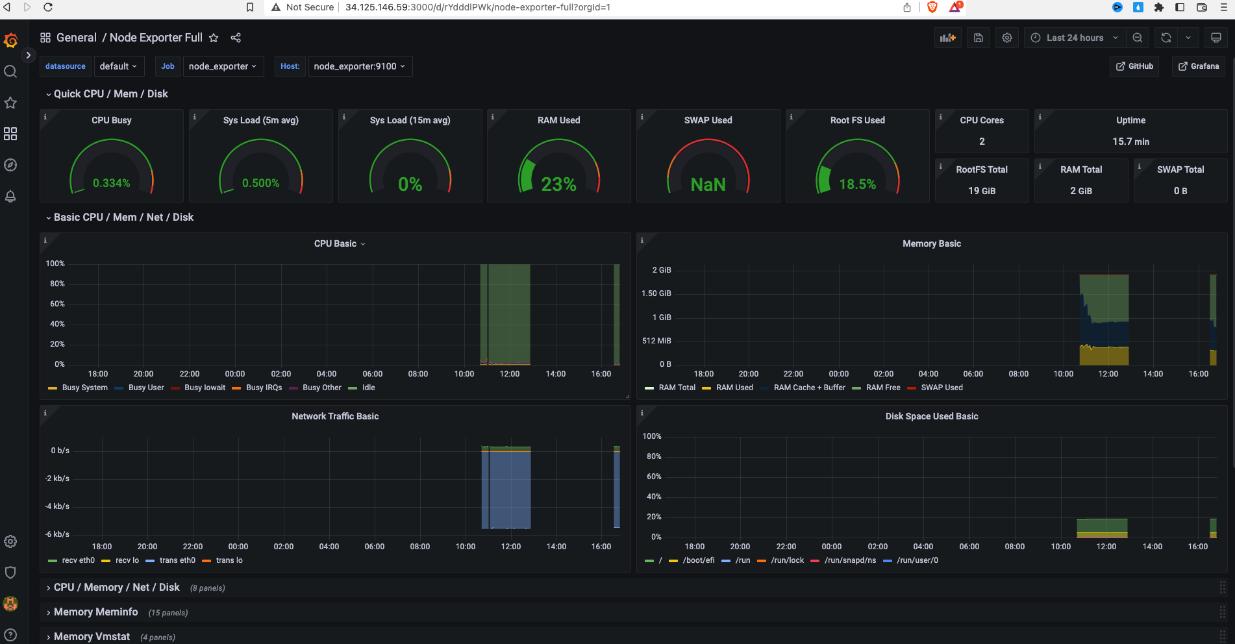Viewport: 1235px width, 644px height.
Task: Zoom out the time range with magnifier icon
Action: coord(1138,38)
